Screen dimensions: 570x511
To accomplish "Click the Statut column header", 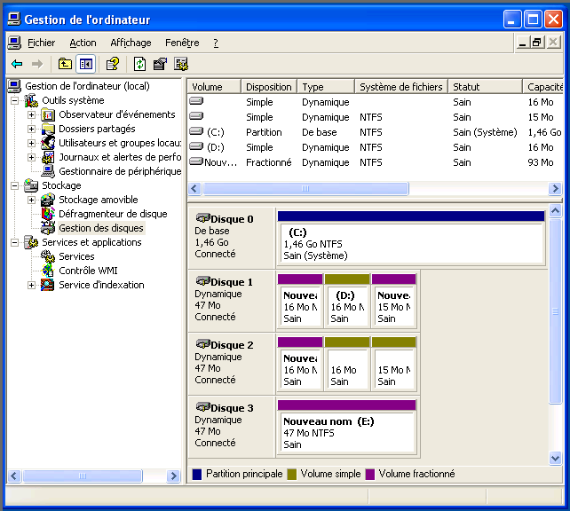I will pos(466,87).
